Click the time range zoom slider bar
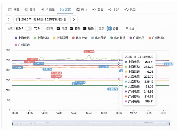Screen dimensions: 179x133 pos(91,123)
